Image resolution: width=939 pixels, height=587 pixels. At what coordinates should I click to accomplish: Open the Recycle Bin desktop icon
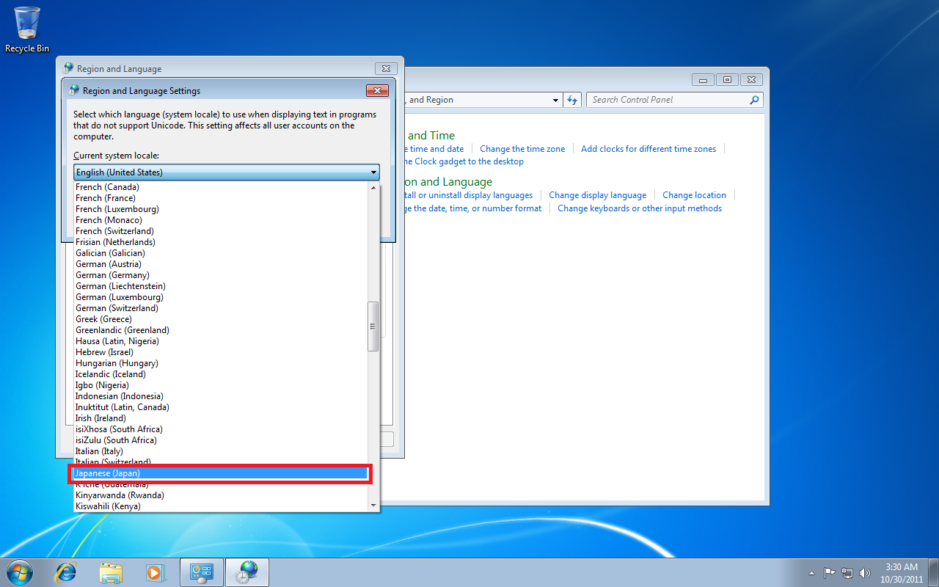[x=27, y=29]
